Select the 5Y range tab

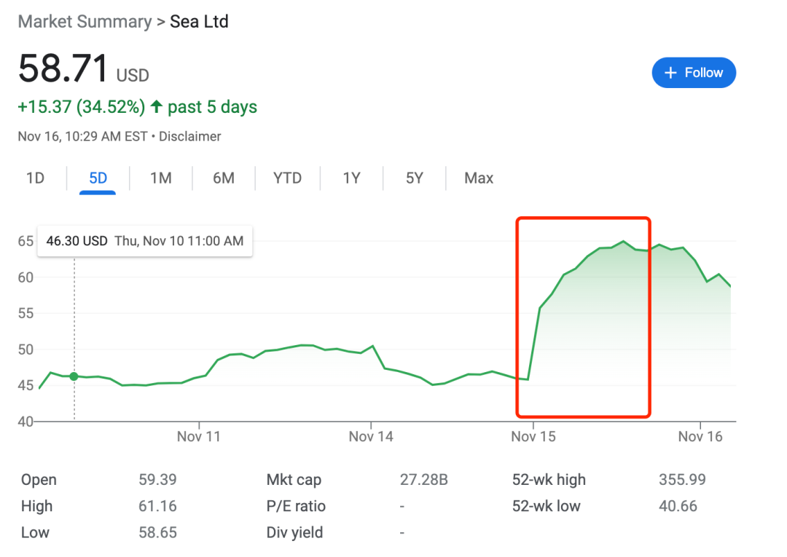click(415, 178)
